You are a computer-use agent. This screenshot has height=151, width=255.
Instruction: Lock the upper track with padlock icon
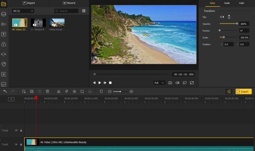(21, 130)
